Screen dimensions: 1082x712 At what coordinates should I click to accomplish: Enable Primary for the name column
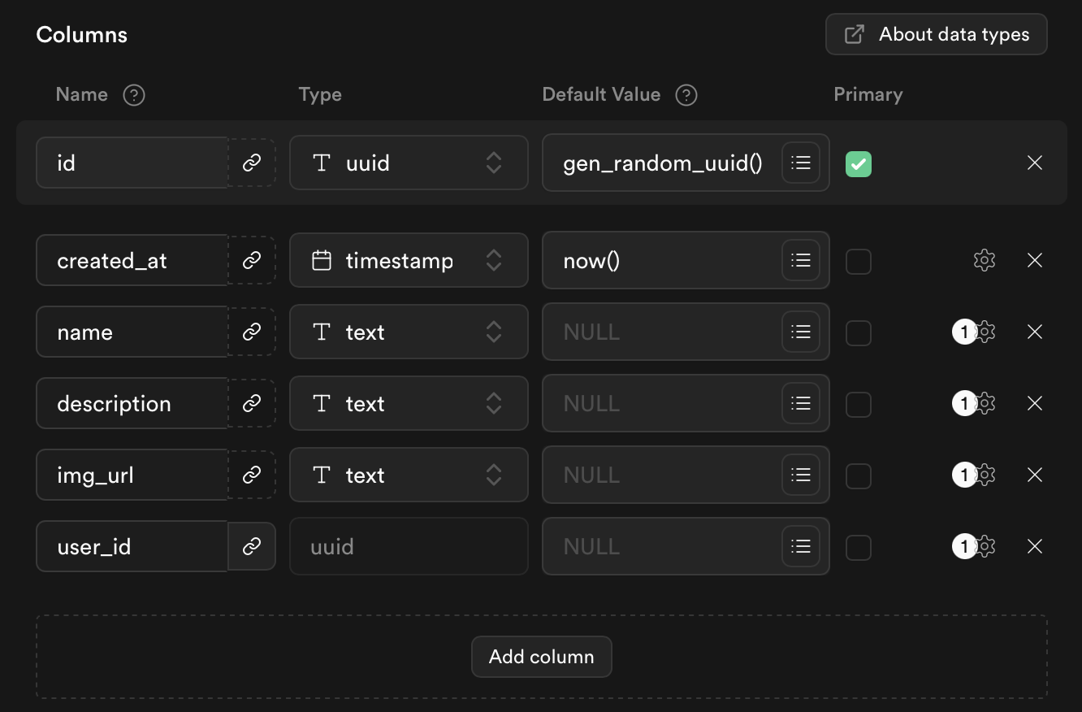point(859,332)
